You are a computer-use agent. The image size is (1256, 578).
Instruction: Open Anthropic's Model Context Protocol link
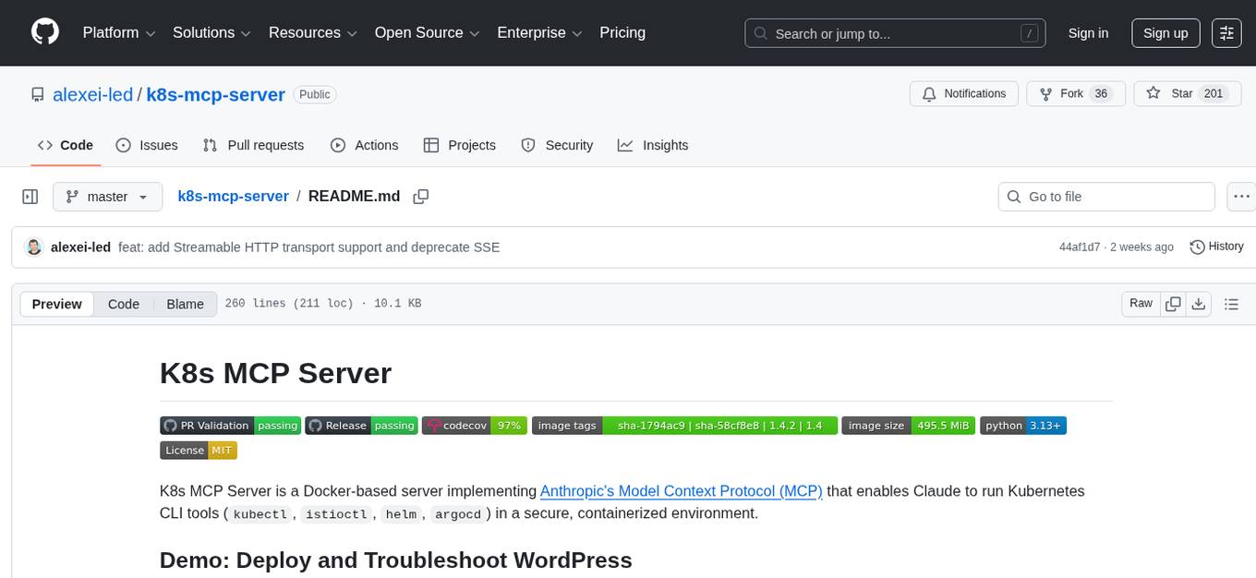[681, 490]
